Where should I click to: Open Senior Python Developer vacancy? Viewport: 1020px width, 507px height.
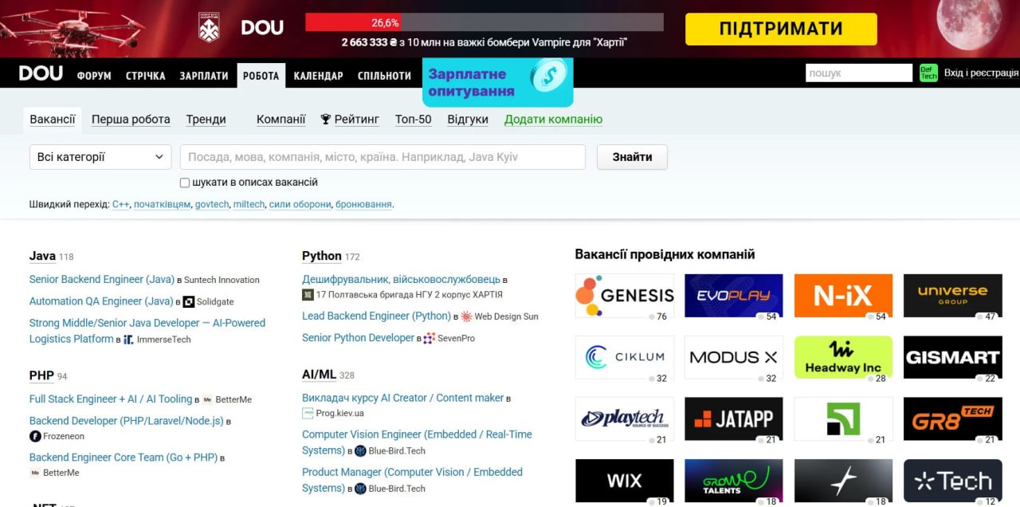359,338
